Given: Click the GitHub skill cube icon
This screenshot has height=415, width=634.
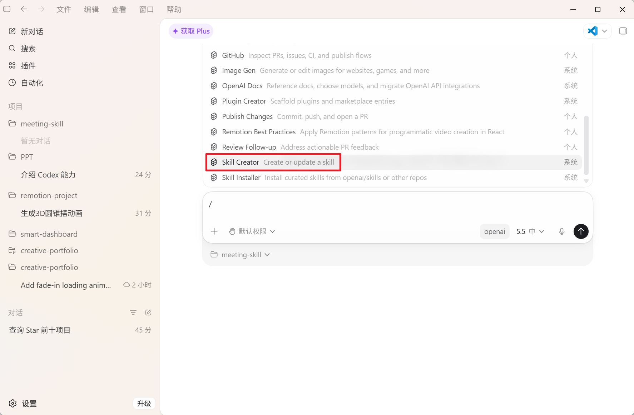Looking at the screenshot, I should pos(214,55).
